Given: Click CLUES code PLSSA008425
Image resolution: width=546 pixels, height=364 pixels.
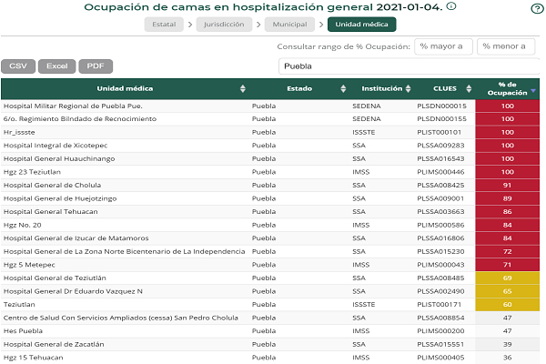Looking at the screenshot, I should click(x=440, y=186).
